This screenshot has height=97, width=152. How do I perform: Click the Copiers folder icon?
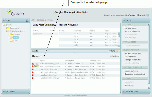(11, 34)
